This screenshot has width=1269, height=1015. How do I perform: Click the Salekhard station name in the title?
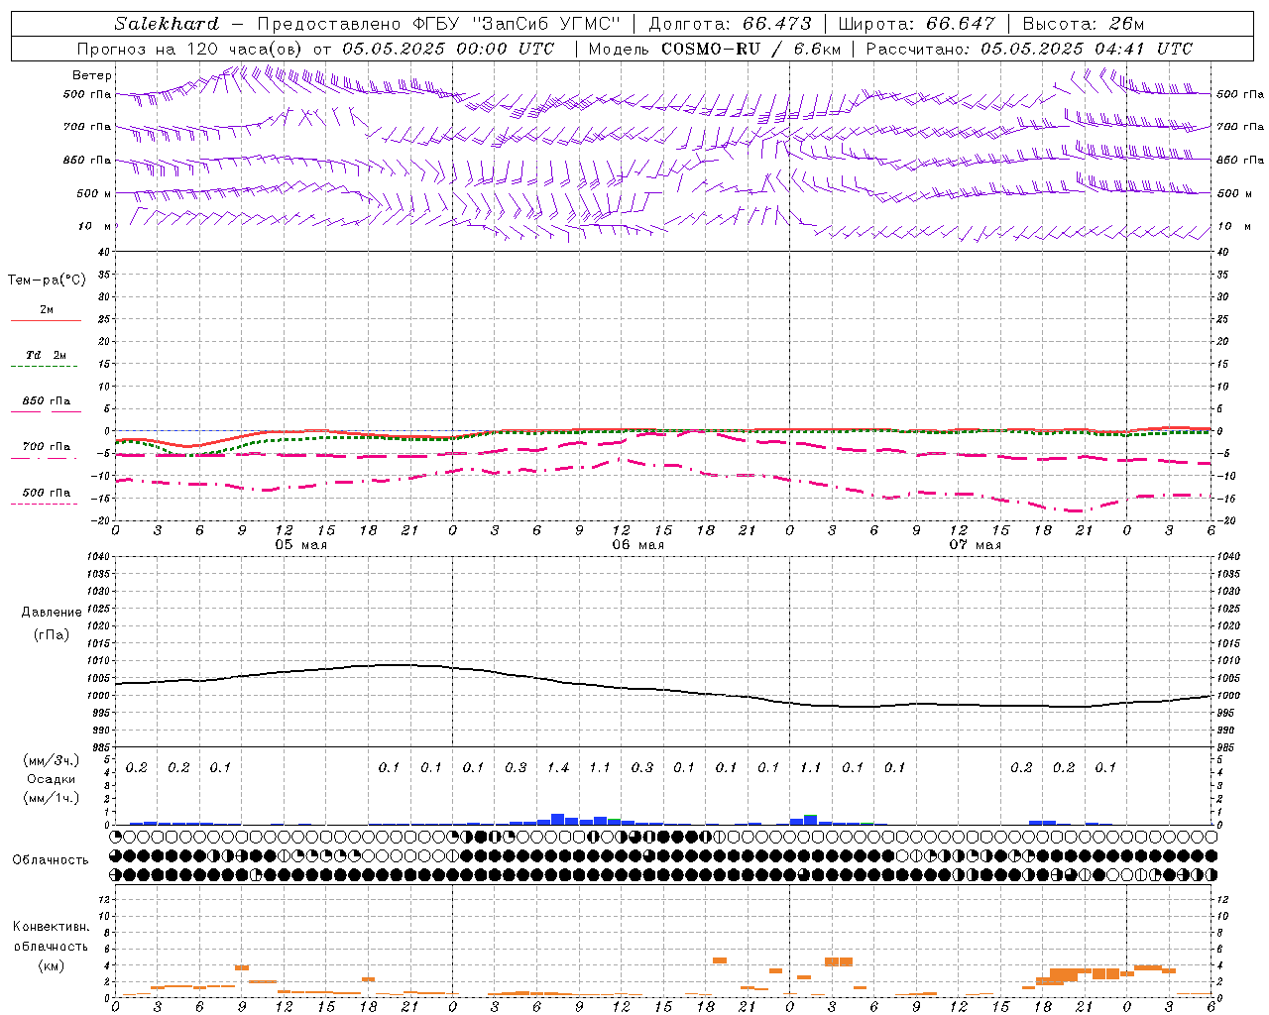pos(167,24)
